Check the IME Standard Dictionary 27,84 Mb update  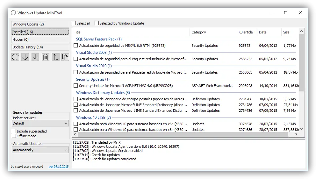[75, 105]
